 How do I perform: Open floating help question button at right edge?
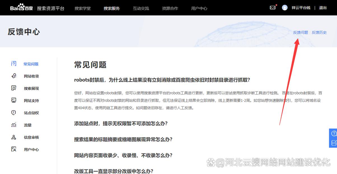click(x=334, y=133)
